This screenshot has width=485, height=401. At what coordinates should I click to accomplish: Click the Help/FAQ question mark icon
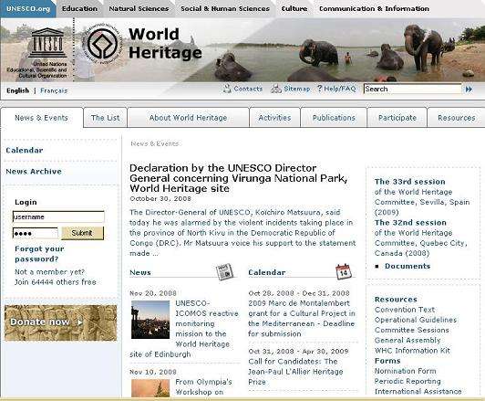point(320,89)
